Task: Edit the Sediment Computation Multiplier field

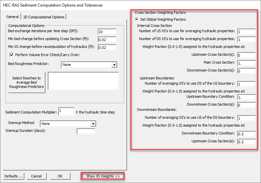Action: [66, 112]
